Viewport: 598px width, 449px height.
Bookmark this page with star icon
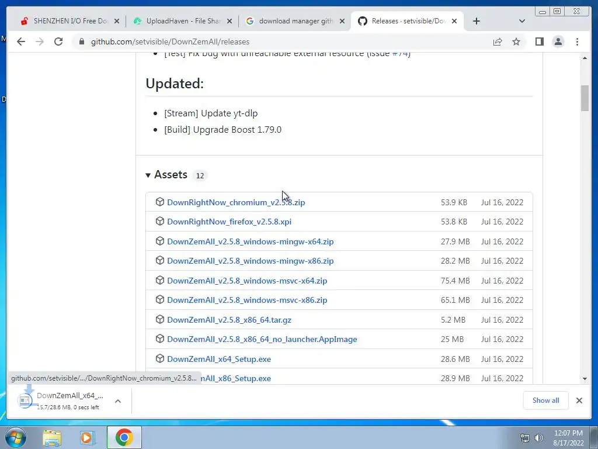click(516, 42)
